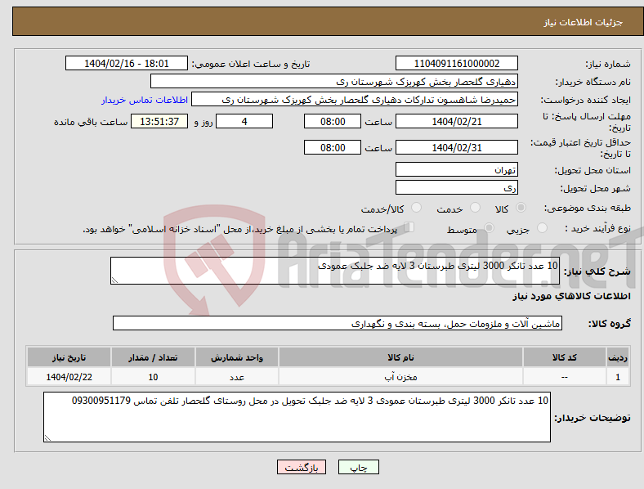Click the resize grip of buyer notes textarea
The height and width of the screenshot is (489, 644).
47,438
